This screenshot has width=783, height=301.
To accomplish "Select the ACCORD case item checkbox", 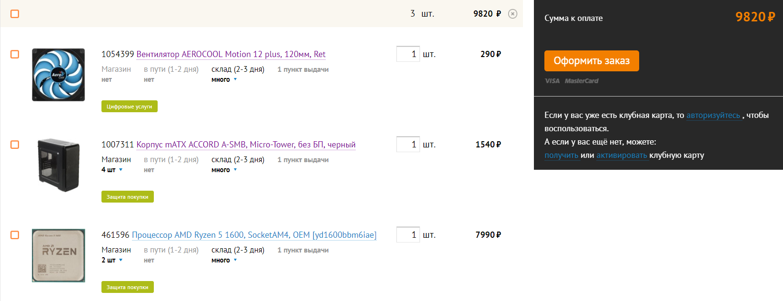I will coord(15,145).
